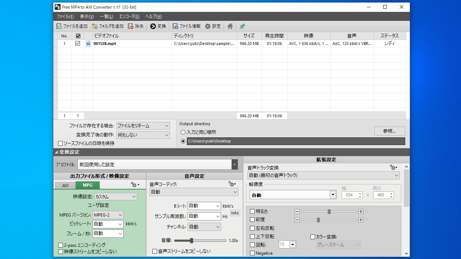This screenshot has height=259, width=461.
Task: Collapse the 変換設定 section triangle
Action: tap(57, 152)
